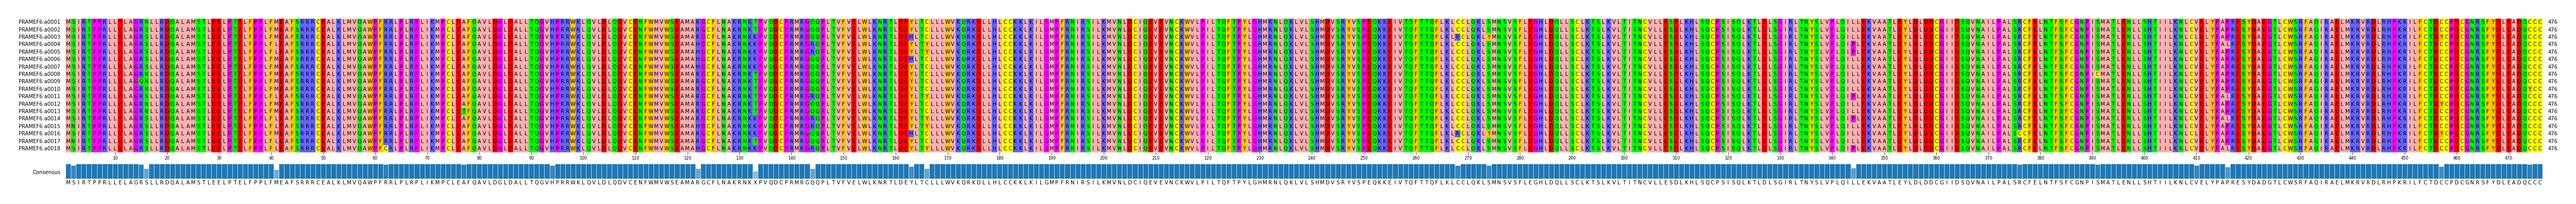This screenshot has height=204, width=2576.
Task: Click position tick label 40 on ruler
Action: click(271, 158)
